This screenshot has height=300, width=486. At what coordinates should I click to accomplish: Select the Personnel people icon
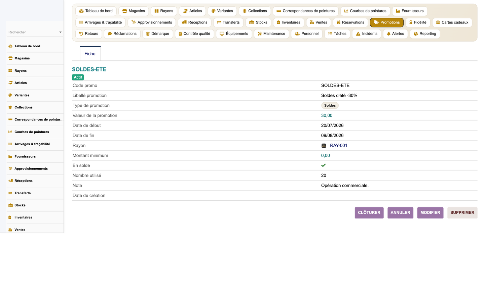pyautogui.click(x=297, y=34)
